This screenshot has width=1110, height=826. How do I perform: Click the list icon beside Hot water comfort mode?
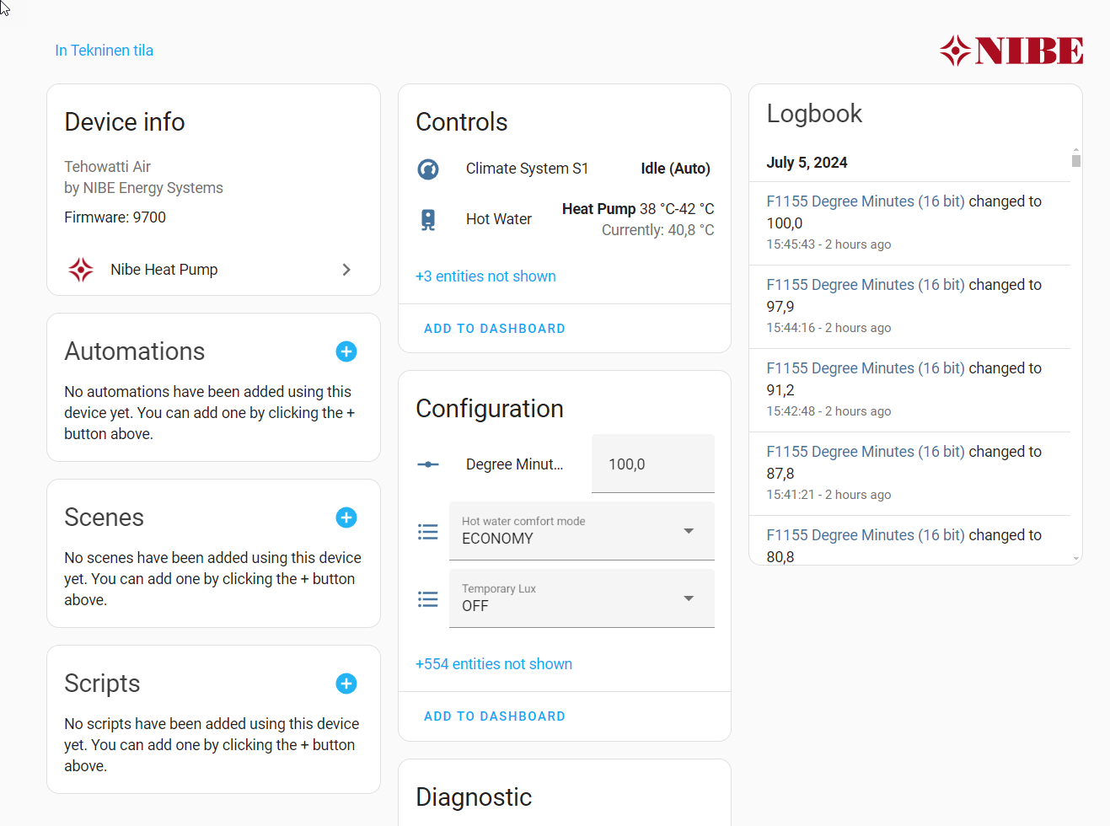pos(428,532)
